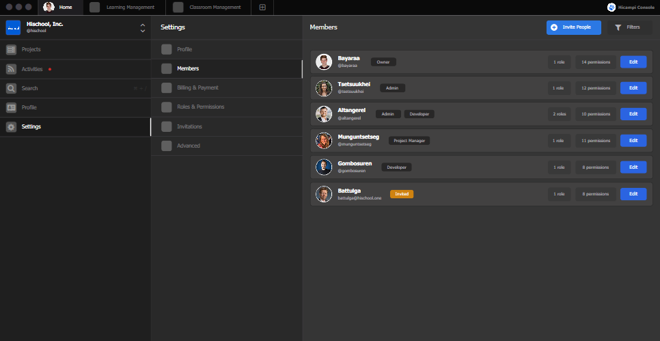Click the add new tab plus icon
Viewport: 660px width, 341px height.
[262, 8]
